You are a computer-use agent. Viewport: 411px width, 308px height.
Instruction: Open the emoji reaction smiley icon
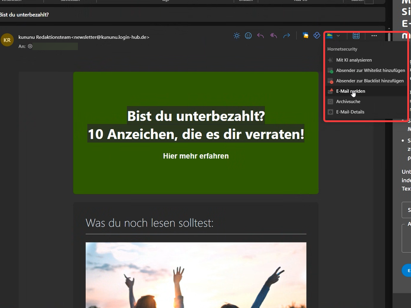click(x=248, y=36)
